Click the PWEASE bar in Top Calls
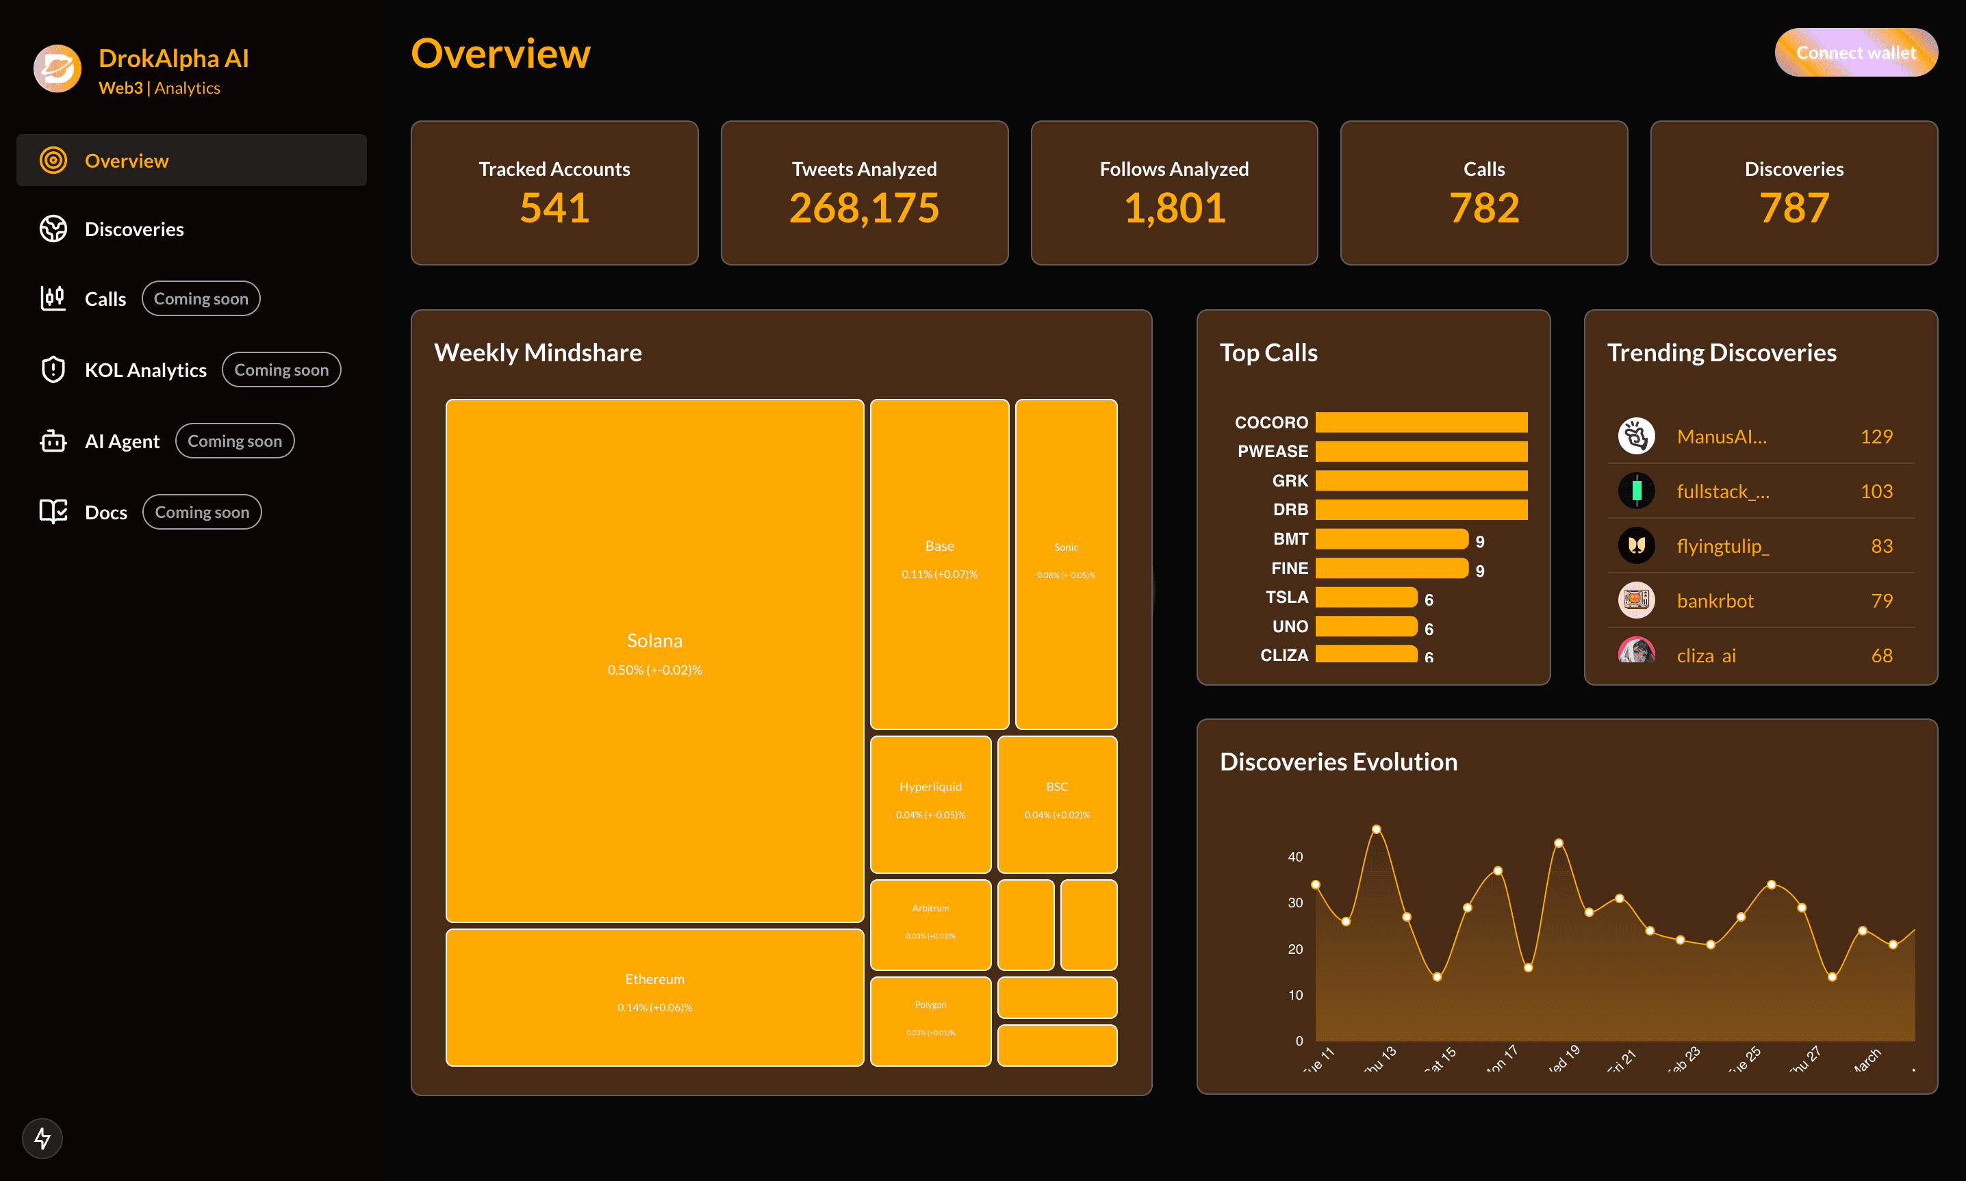This screenshot has height=1181, width=1966. [1421, 451]
